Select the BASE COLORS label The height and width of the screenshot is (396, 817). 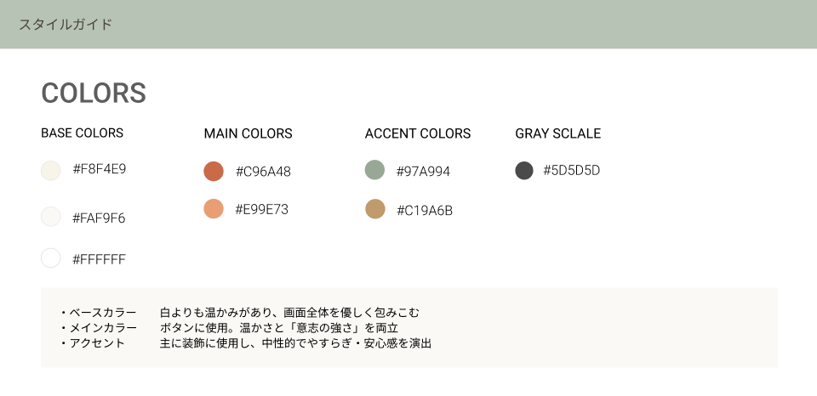coord(83,133)
